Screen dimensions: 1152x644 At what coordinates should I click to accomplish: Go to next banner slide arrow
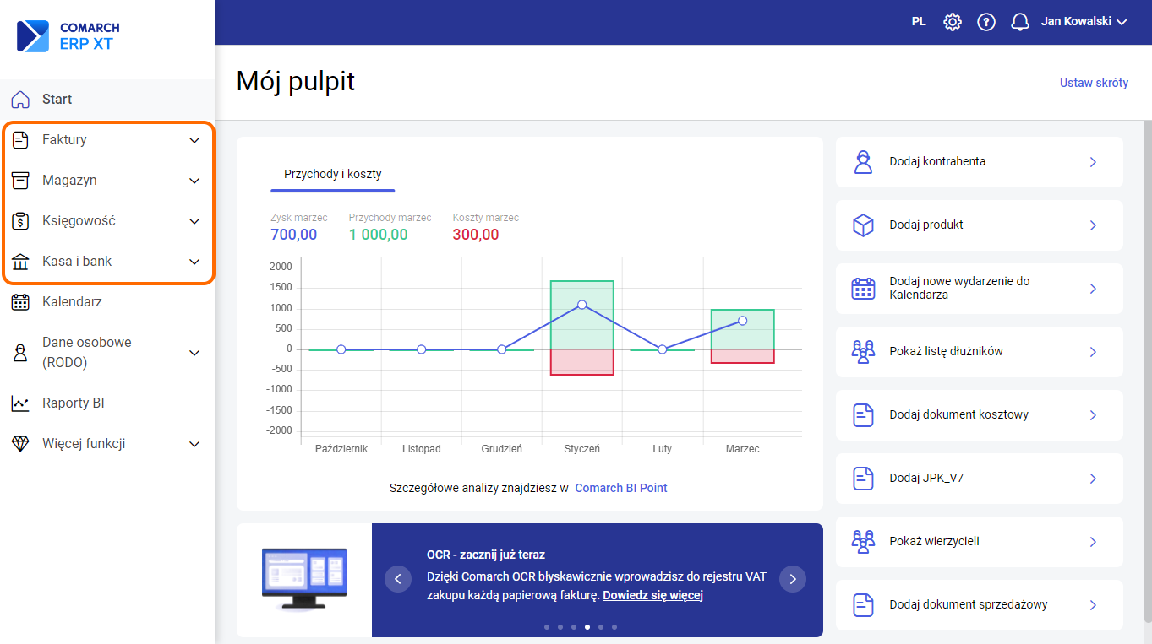pyautogui.click(x=793, y=579)
